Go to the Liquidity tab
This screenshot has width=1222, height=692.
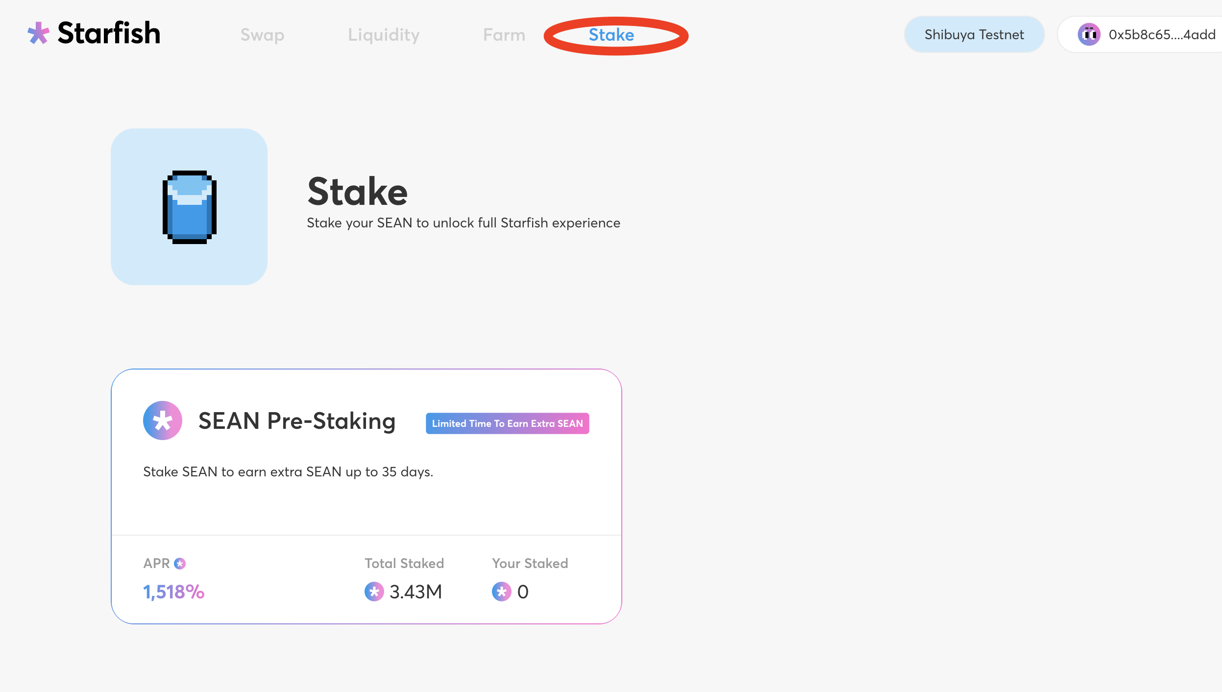[384, 35]
